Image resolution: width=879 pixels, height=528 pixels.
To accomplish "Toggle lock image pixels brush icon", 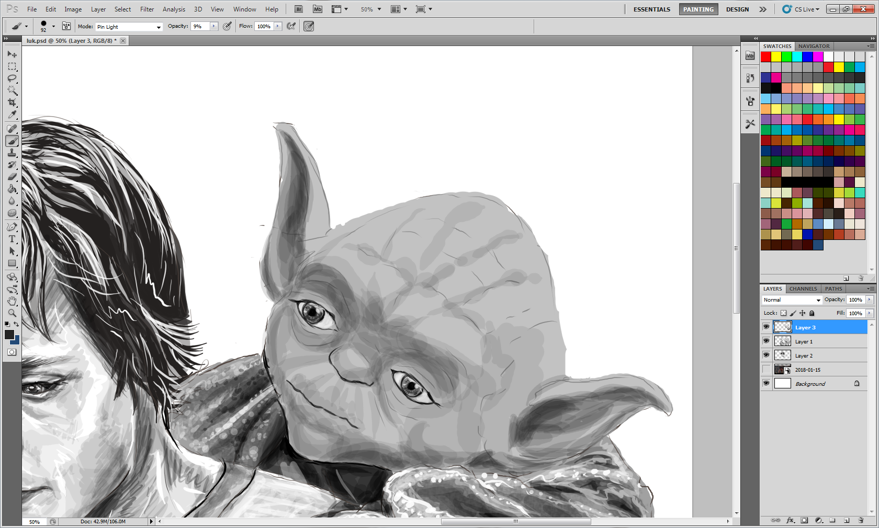I will 793,313.
